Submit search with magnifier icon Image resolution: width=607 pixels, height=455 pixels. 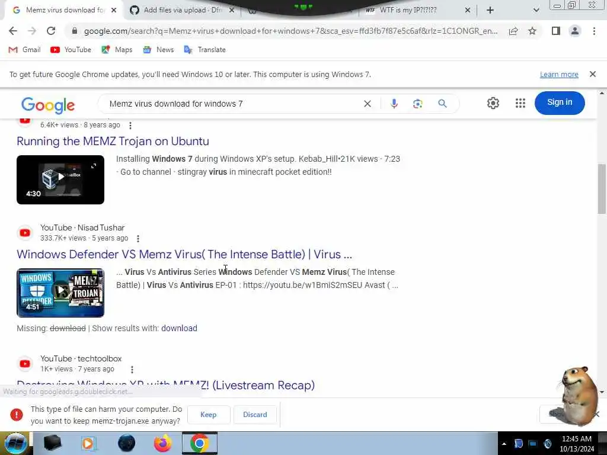(x=442, y=104)
